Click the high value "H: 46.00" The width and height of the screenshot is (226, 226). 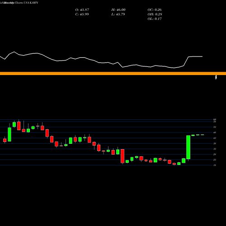coord(118,10)
